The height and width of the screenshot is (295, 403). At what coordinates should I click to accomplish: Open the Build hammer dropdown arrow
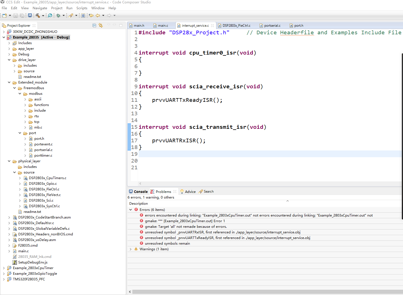pyautogui.click(x=43, y=16)
